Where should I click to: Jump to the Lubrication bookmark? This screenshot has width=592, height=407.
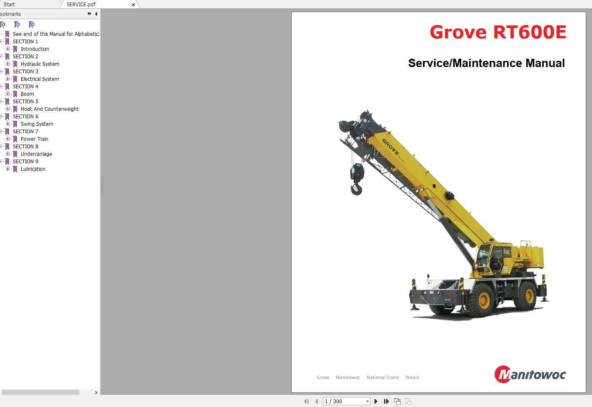[33, 169]
